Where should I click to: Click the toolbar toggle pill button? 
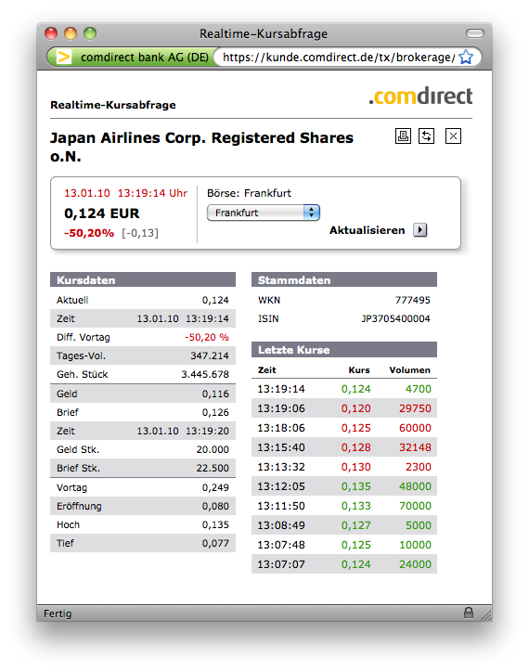pos(474,33)
